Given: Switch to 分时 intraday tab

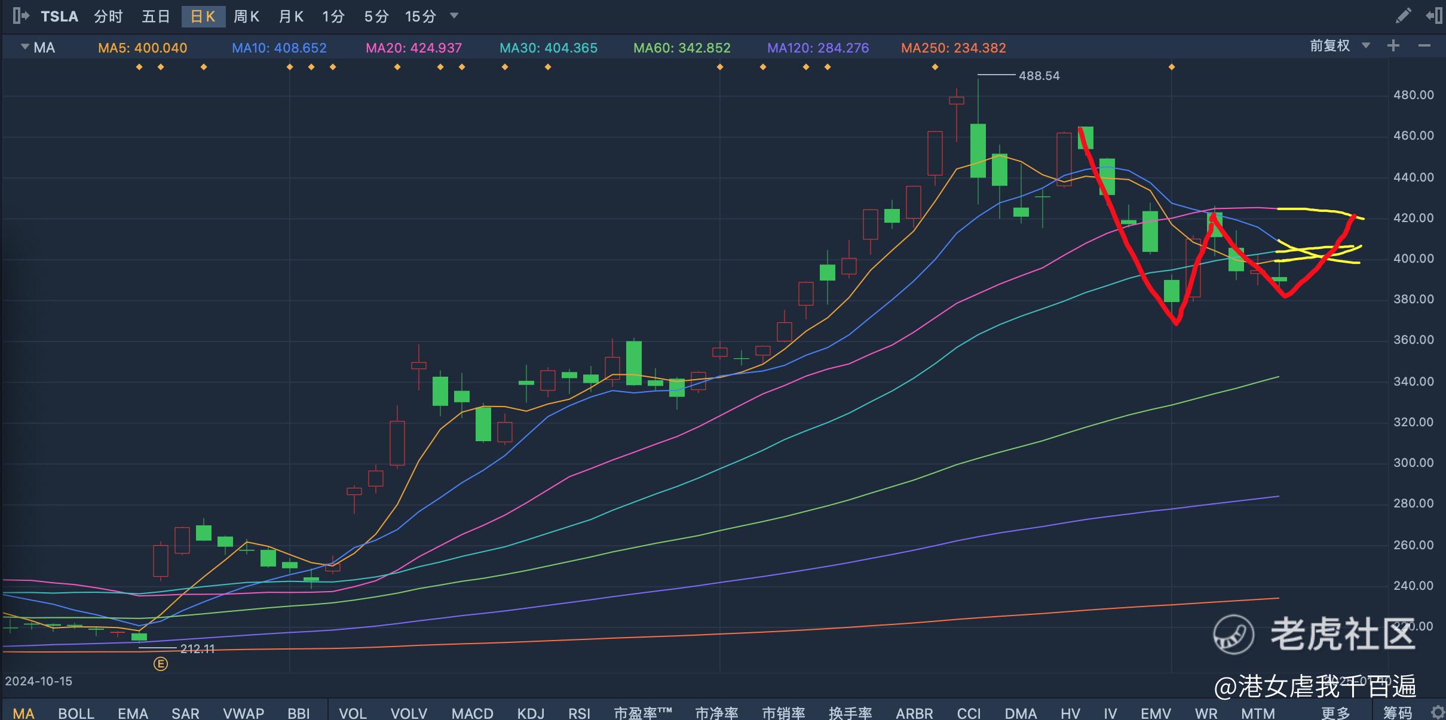Looking at the screenshot, I should (108, 16).
